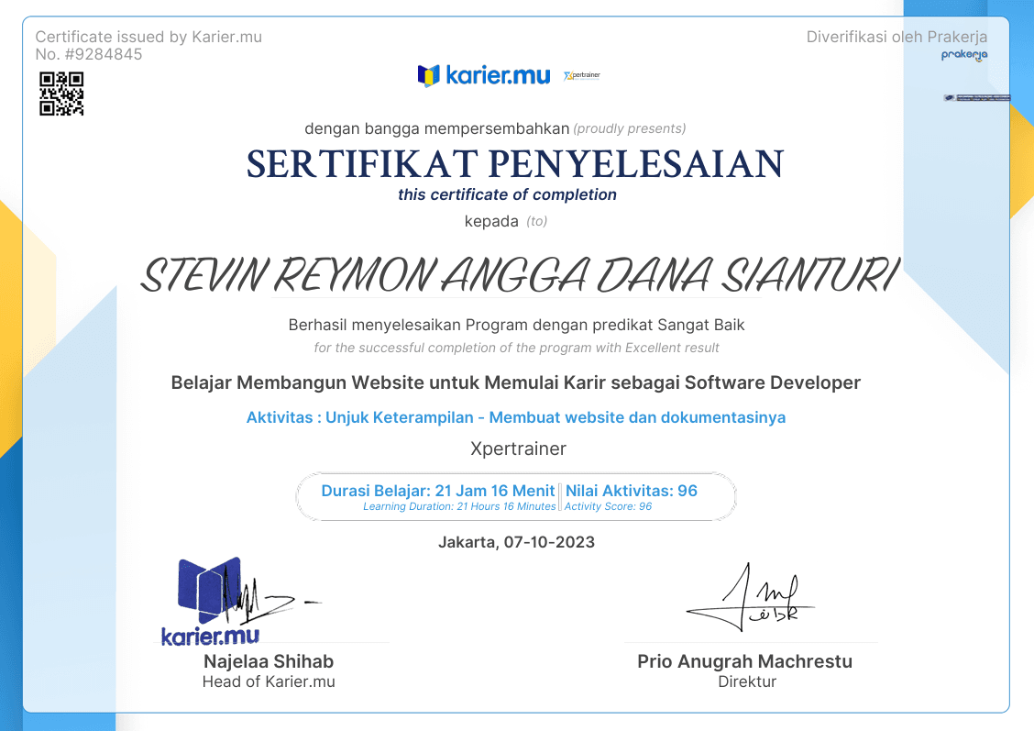This screenshot has width=1034, height=731.
Task: Click the Prakerja logo in the top right
Action: 964,55
